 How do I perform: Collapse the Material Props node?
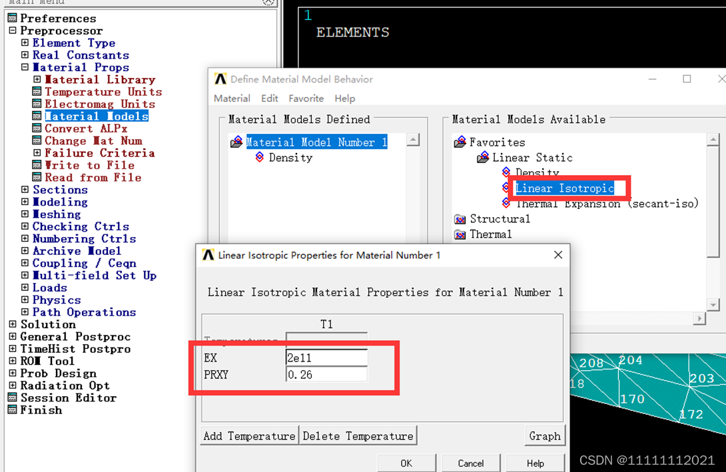(25, 67)
